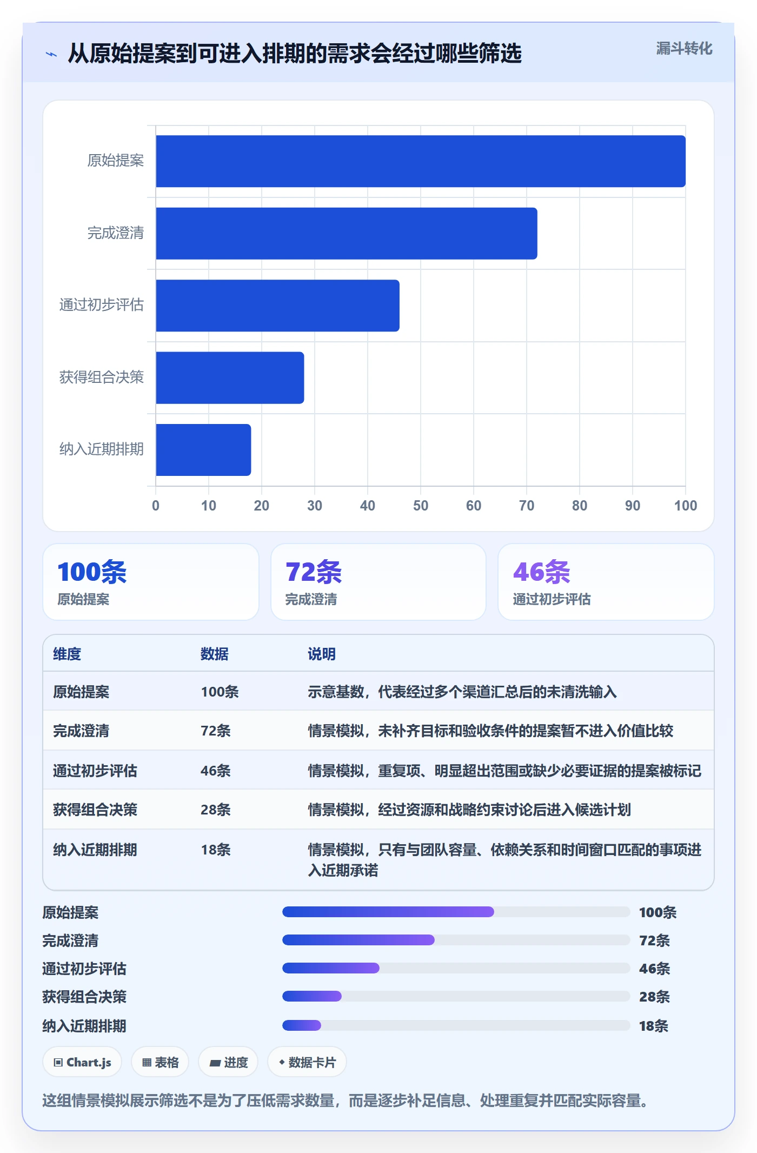
Task: Click the 50 tick on the chart axis
Action: tap(421, 506)
